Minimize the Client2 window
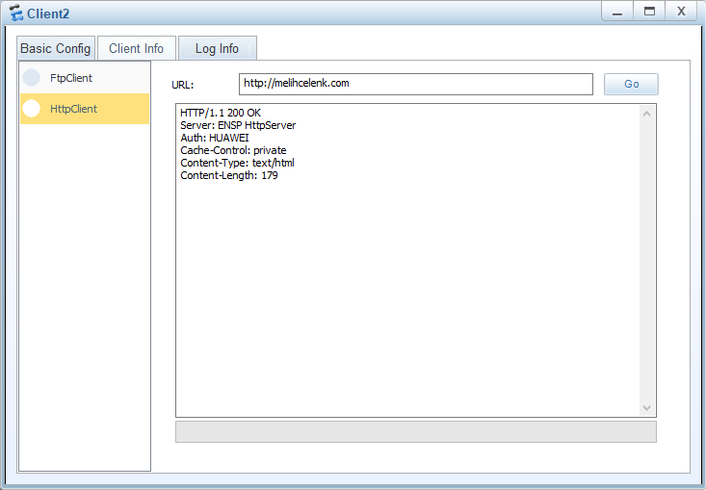706x490 pixels. tap(616, 12)
